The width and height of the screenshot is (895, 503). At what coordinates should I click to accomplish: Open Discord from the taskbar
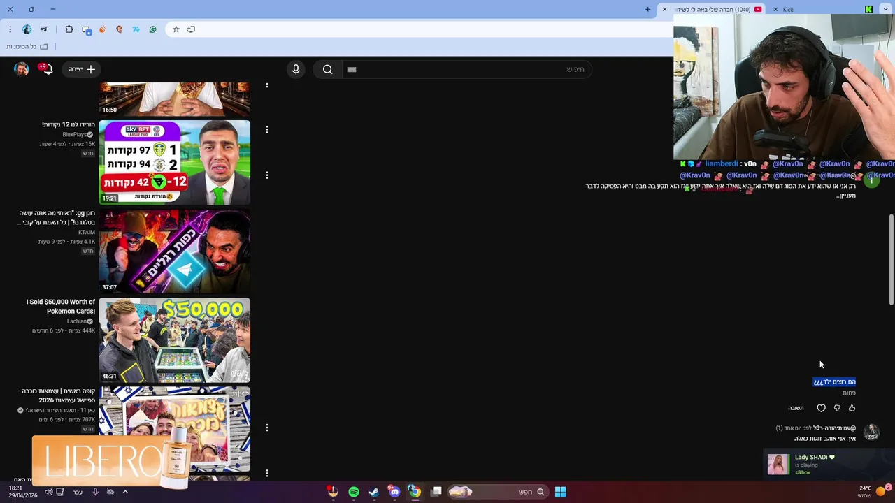pos(394,492)
